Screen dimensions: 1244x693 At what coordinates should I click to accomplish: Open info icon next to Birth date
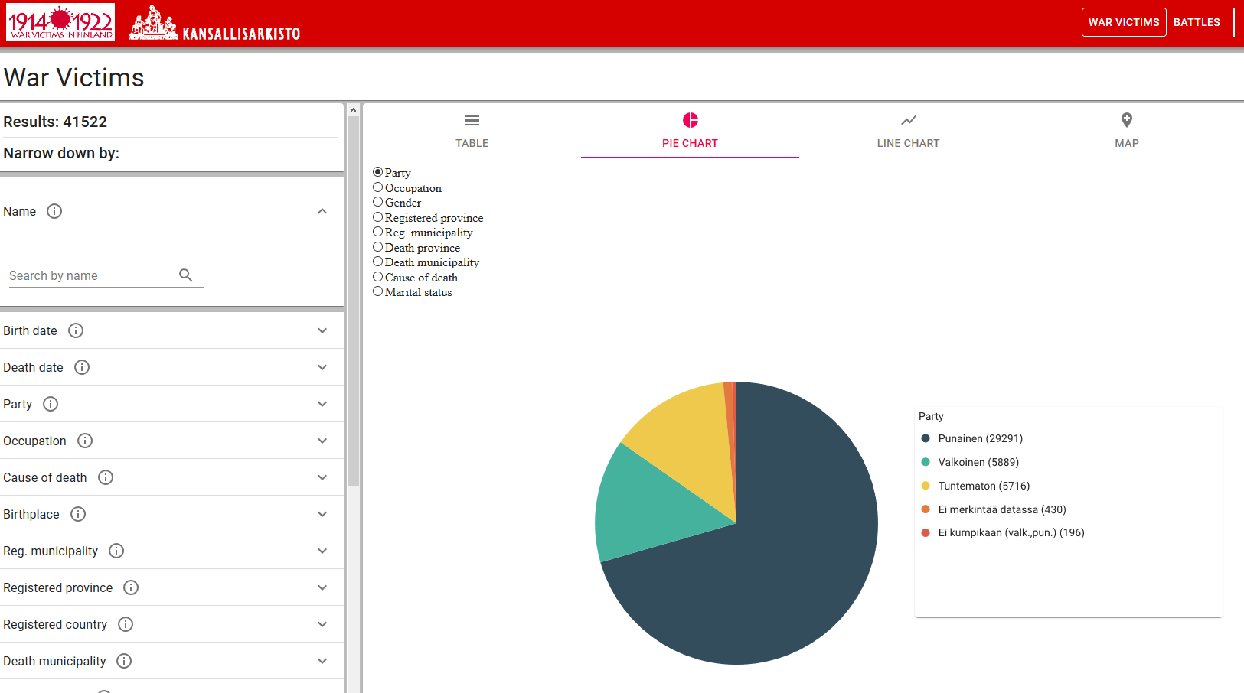(x=76, y=330)
